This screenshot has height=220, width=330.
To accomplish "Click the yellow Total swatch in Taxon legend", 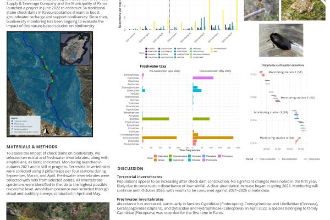I will tap(212, 51).
